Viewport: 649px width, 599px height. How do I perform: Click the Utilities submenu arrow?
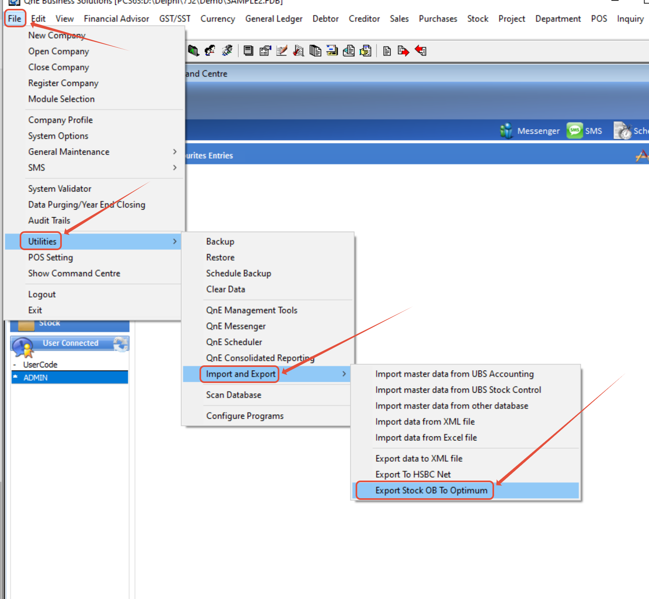point(175,241)
